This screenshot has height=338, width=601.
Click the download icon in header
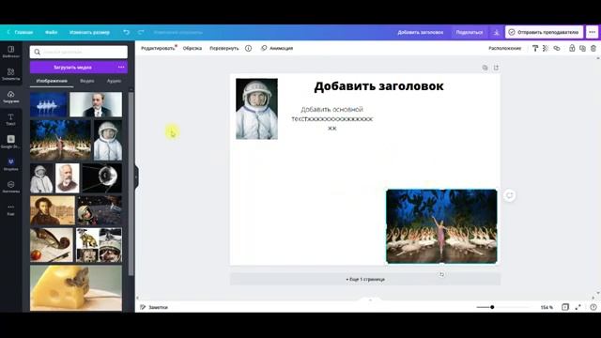click(x=497, y=32)
